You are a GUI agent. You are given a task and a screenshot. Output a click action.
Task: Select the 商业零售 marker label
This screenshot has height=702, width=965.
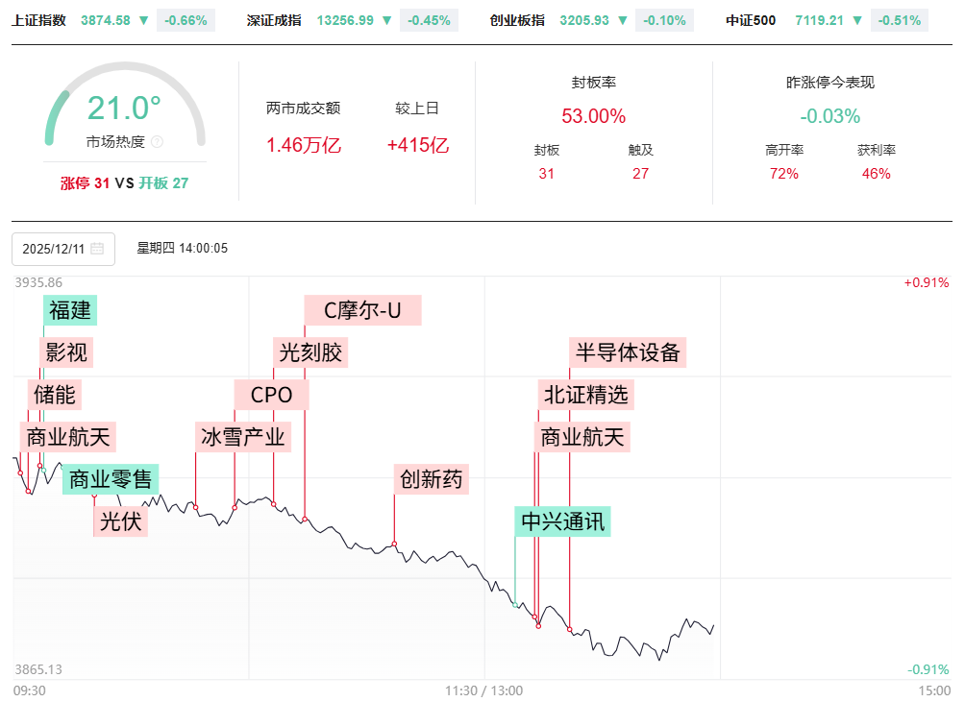pos(111,479)
